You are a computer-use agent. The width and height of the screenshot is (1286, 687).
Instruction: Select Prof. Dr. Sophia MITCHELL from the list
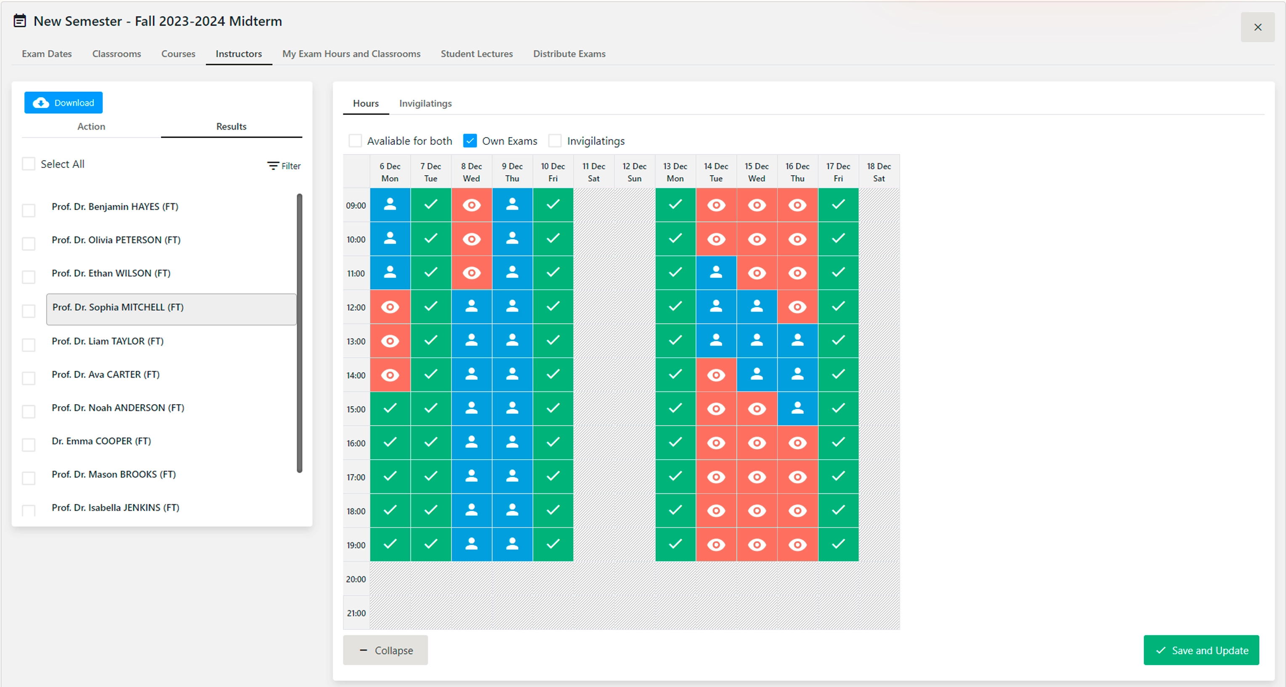coord(118,308)
